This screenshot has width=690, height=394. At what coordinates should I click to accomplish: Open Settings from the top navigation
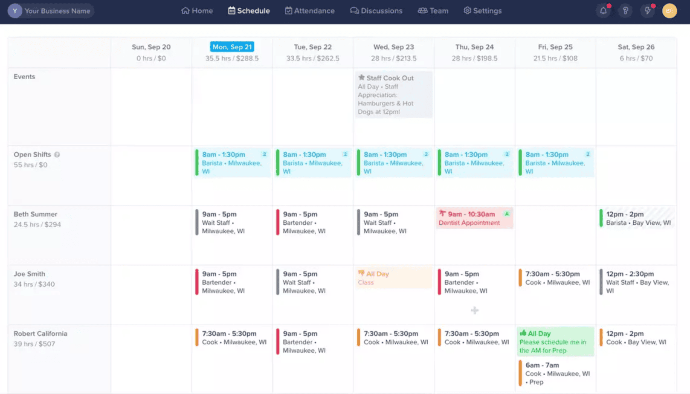pos(482,11)
